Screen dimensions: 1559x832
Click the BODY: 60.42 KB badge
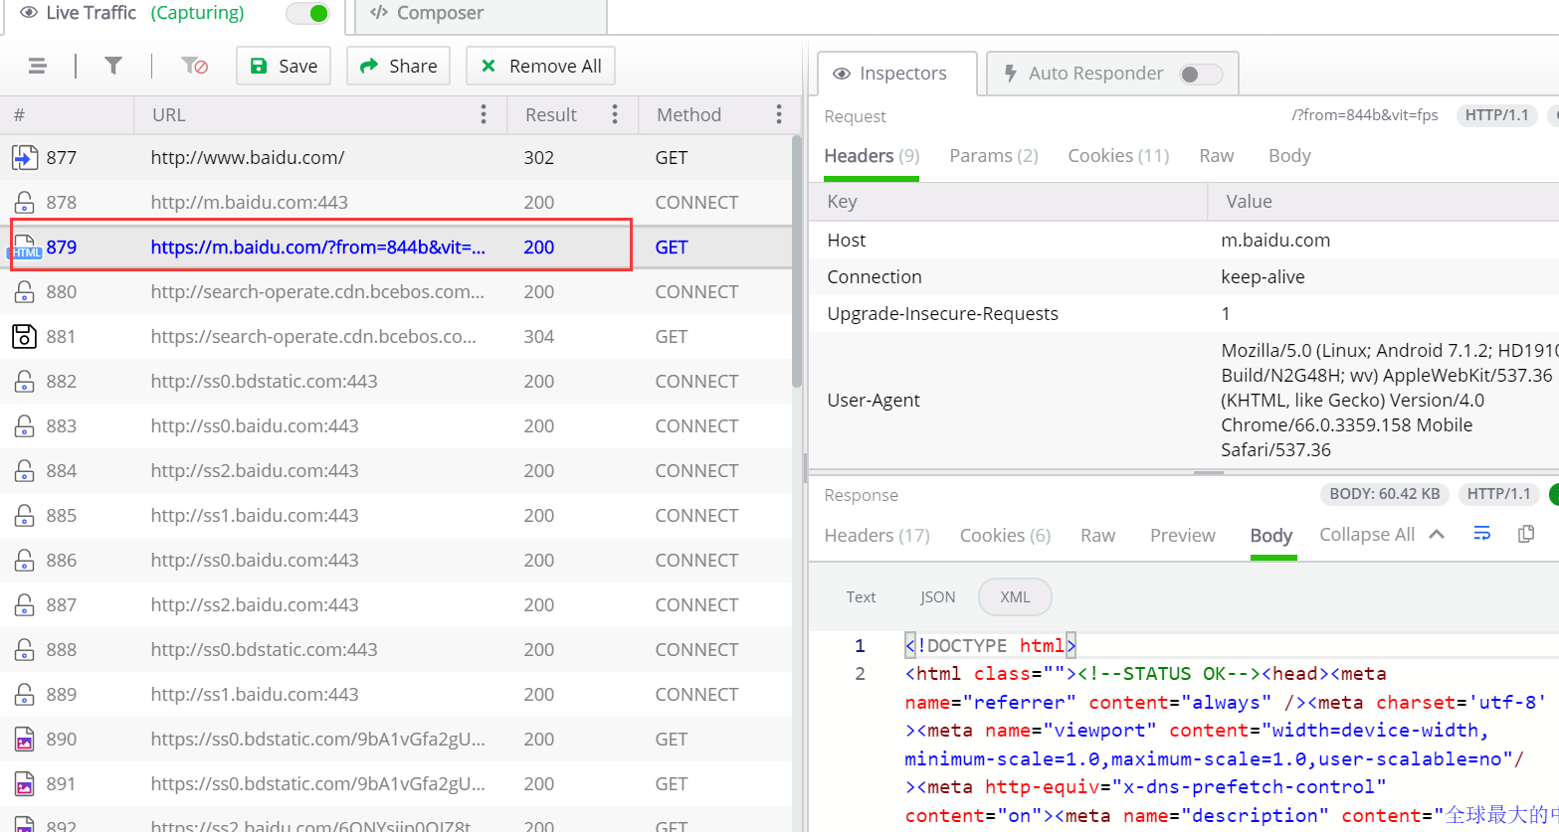(x=1384, y=494)
